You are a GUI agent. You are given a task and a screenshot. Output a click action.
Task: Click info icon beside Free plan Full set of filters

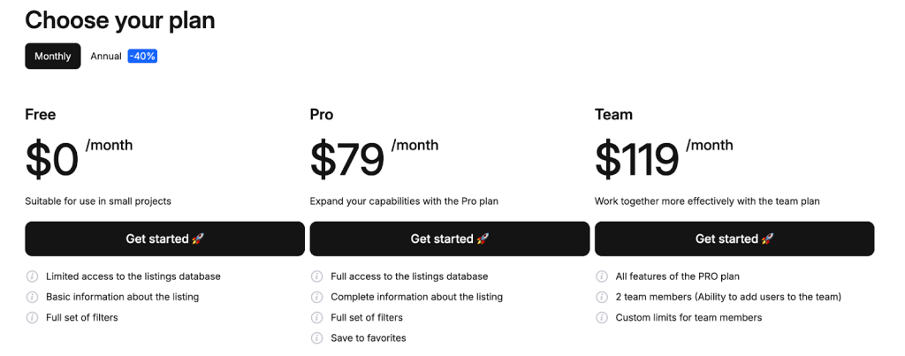pyautogui.click(x=32, y=317)
